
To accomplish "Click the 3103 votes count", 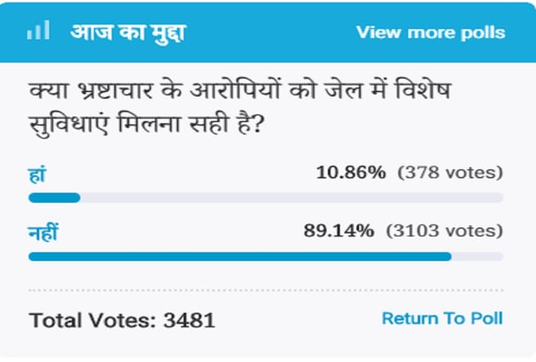I will point(445,231).
